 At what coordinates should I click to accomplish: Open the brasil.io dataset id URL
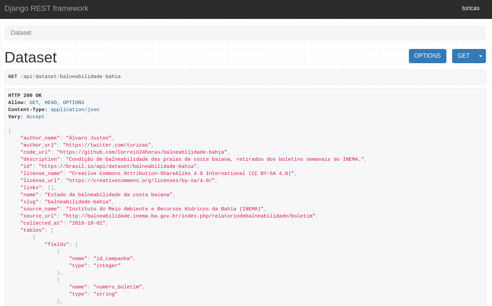point(118,167)
